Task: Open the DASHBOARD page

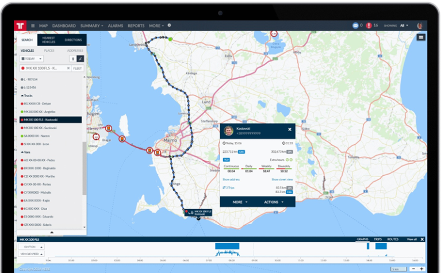Action: (x=64, y=26)
